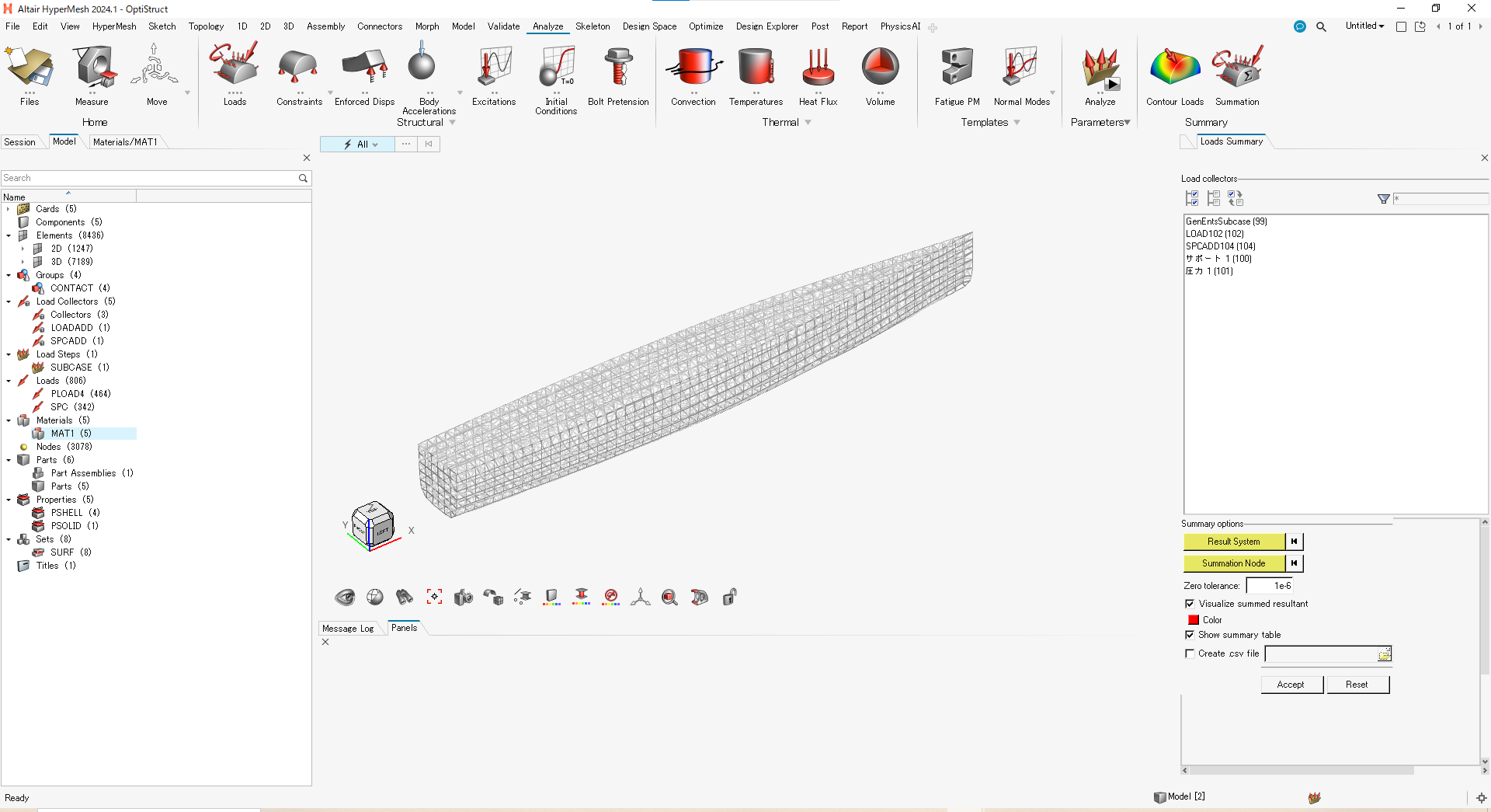This screenshot has height=812, width=1491.
Task: Toggle Show summary table checkbox
Action: tap(1190, 635)
